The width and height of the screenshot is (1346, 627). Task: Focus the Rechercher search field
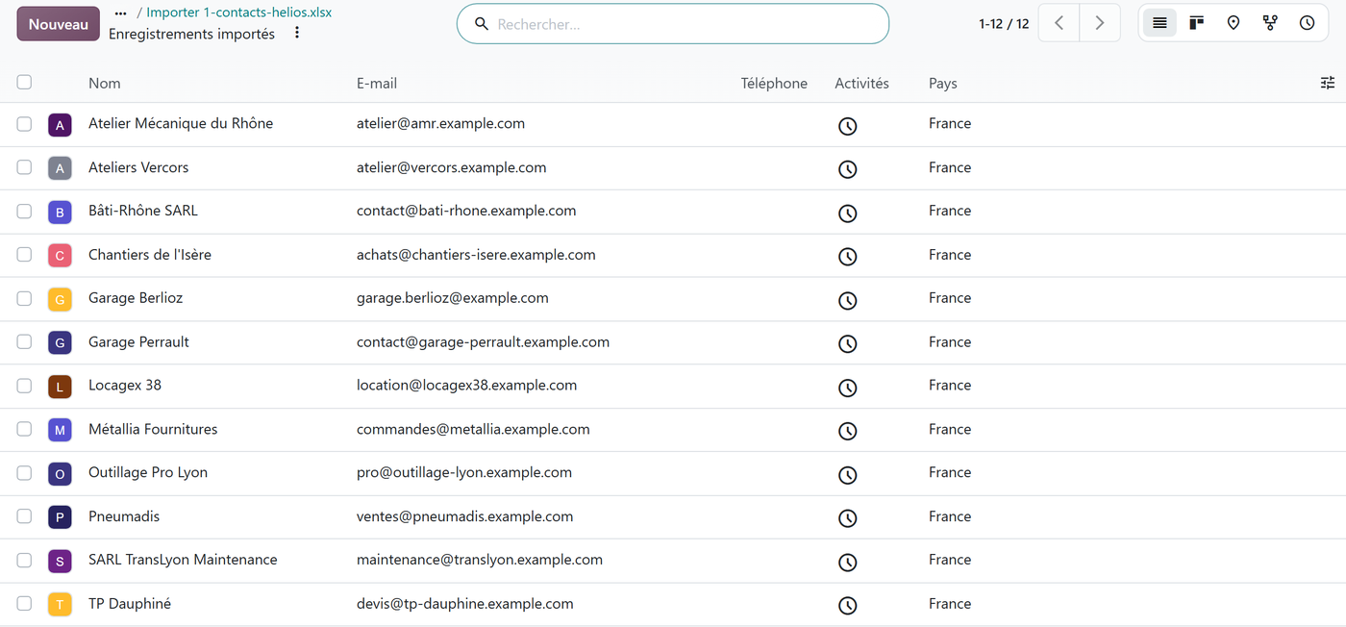point(672,24)
